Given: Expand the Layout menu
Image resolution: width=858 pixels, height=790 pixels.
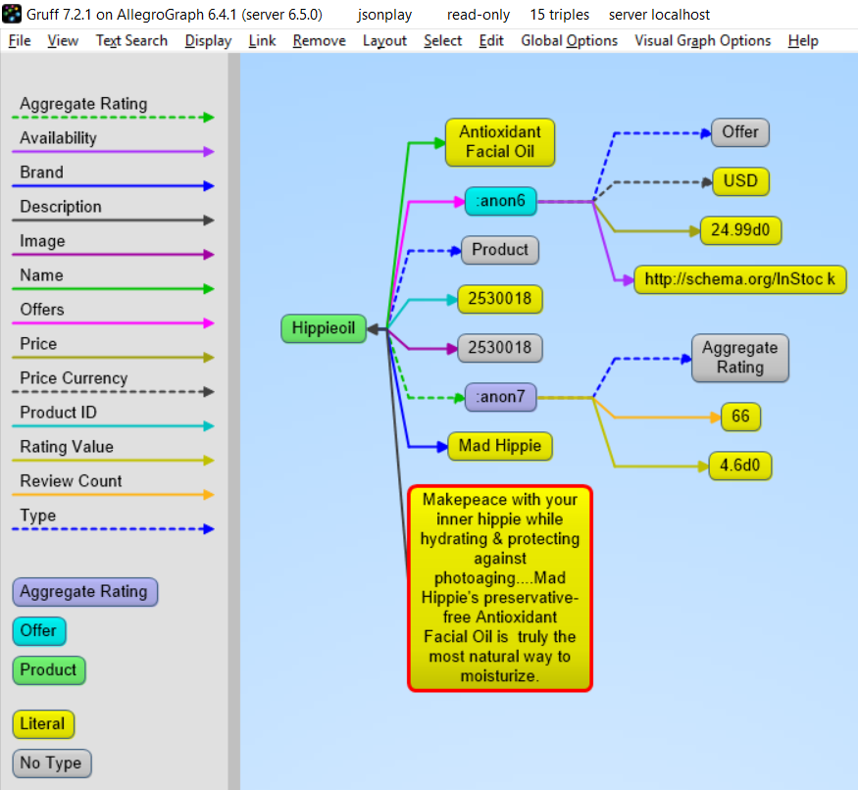Looking at the screenshot, I should [x=384, y=40].
